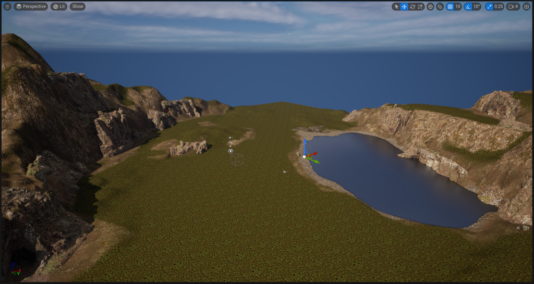Open the Perspective view mode dropdown
The width and height of the screenshot is (534, 284).
pyautogui.click(x=31, y=7)
